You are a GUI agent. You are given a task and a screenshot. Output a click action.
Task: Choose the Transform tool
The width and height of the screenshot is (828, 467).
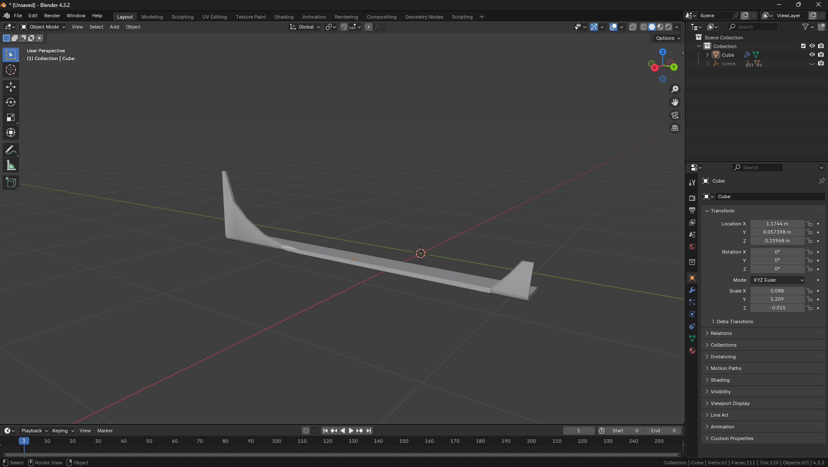[x=11, y=132]
